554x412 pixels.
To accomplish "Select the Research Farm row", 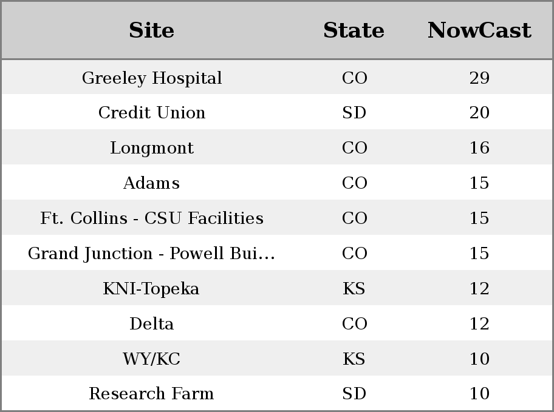I will click(x=277, y=393).
